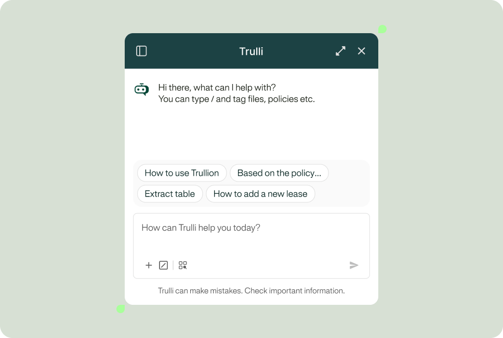Close the Trulli chat panel

(x=362, y=51)
